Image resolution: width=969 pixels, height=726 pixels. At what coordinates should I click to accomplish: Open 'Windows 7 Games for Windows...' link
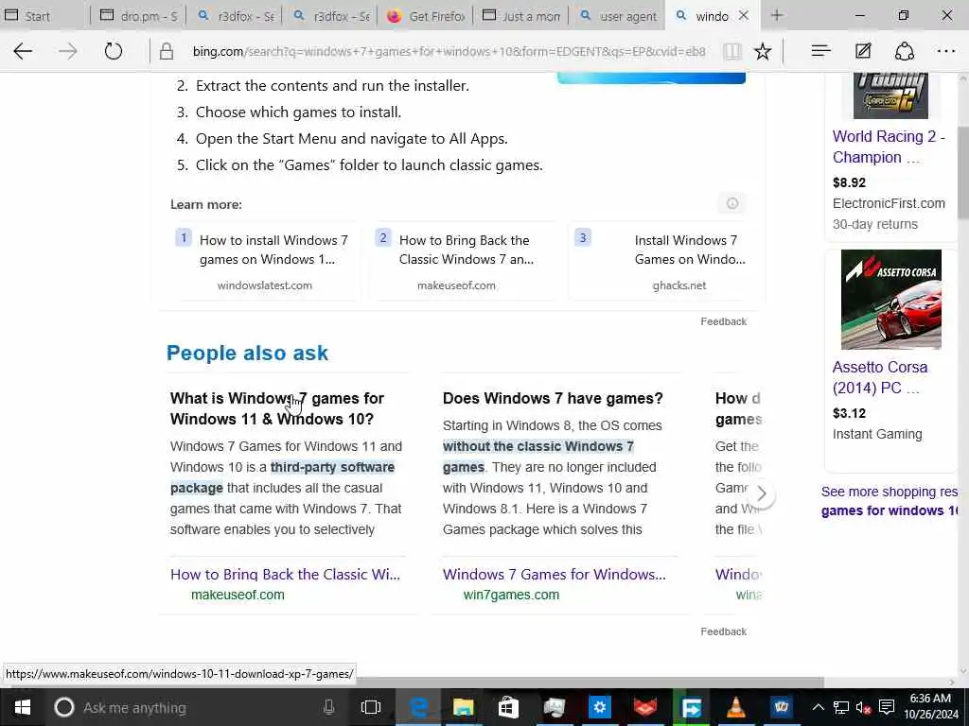[x=555, y=574]
